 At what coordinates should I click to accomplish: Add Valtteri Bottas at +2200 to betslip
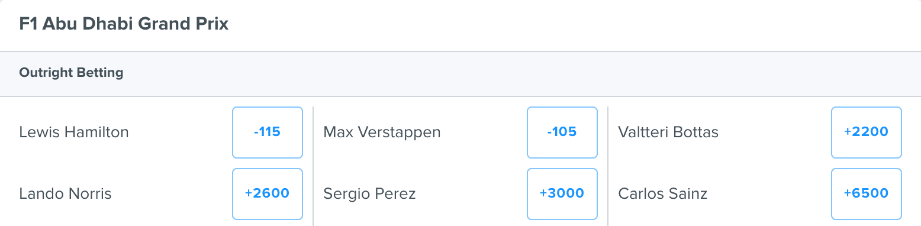867,133
